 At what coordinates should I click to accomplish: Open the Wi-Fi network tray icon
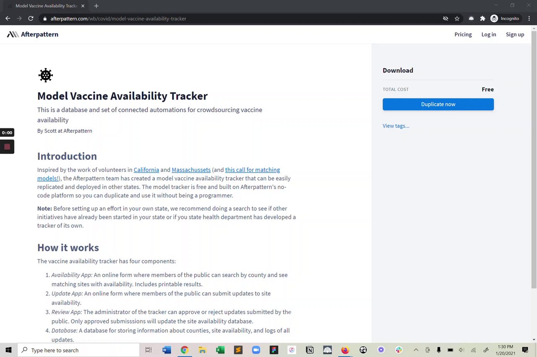(x=473, y=350)
